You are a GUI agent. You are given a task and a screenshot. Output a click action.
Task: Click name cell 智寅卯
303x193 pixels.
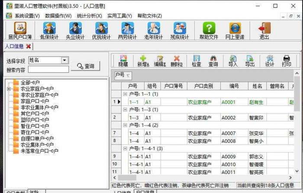(257, 117)
